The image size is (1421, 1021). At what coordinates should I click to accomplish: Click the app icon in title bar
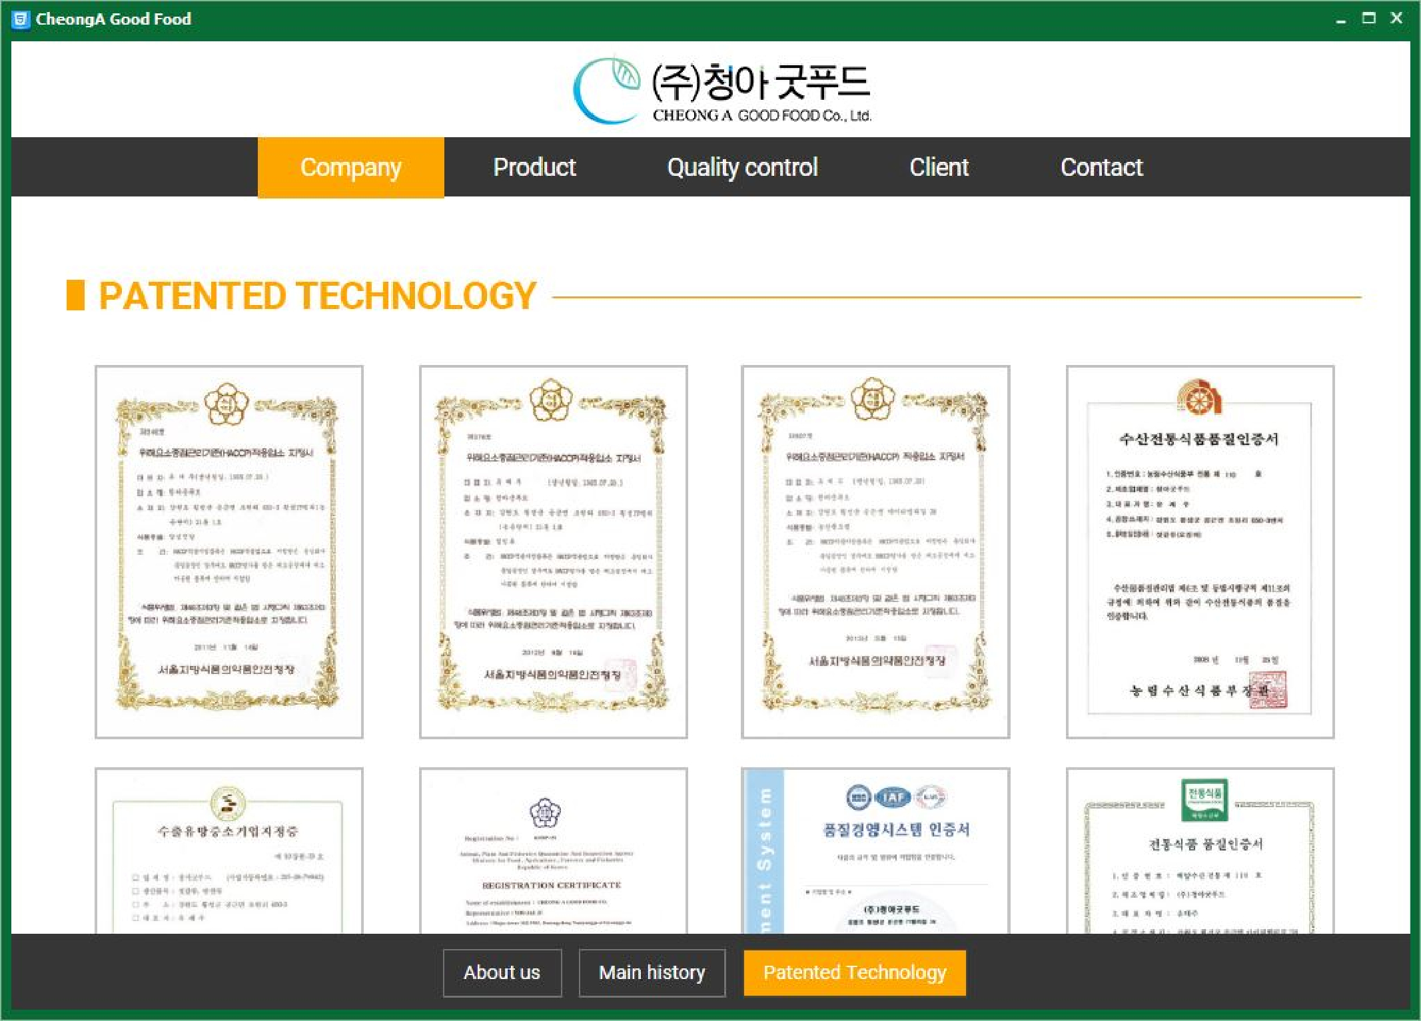click(21, 19)
